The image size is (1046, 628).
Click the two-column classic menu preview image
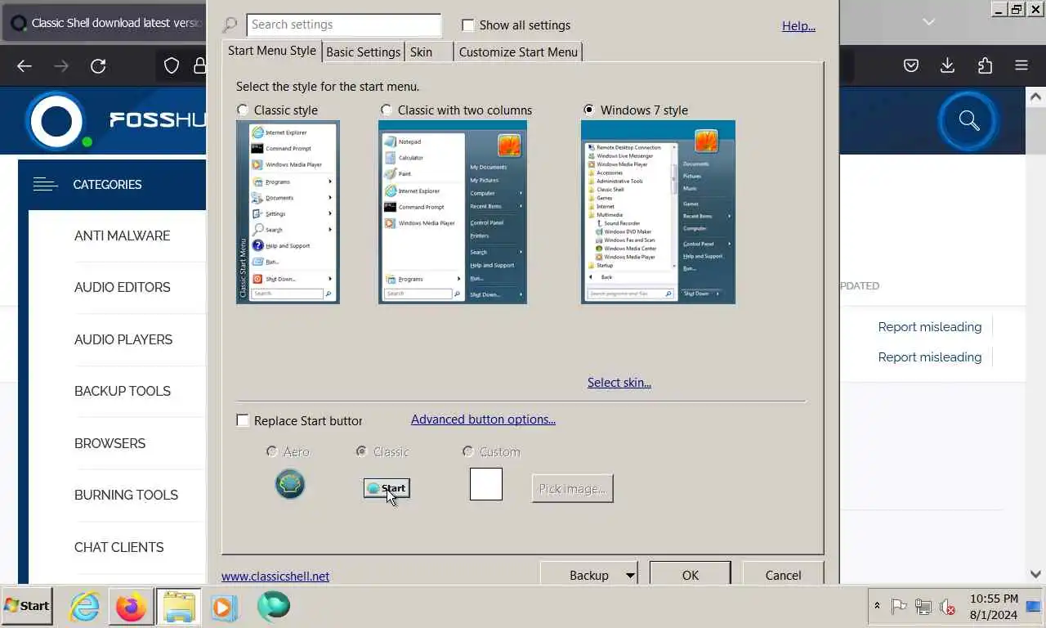(453, 213)
